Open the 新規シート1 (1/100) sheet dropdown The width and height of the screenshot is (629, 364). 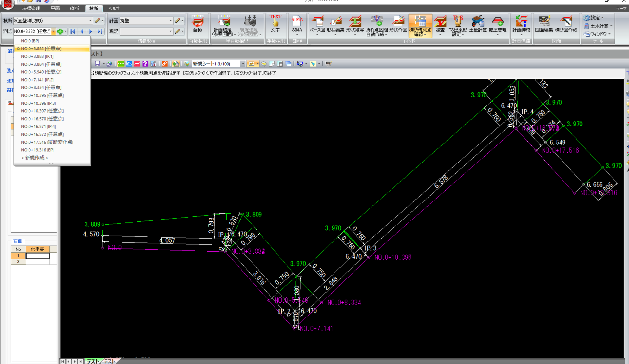243,64
